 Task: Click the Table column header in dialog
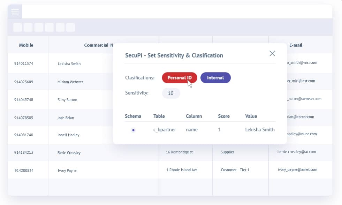click(159, 116)
